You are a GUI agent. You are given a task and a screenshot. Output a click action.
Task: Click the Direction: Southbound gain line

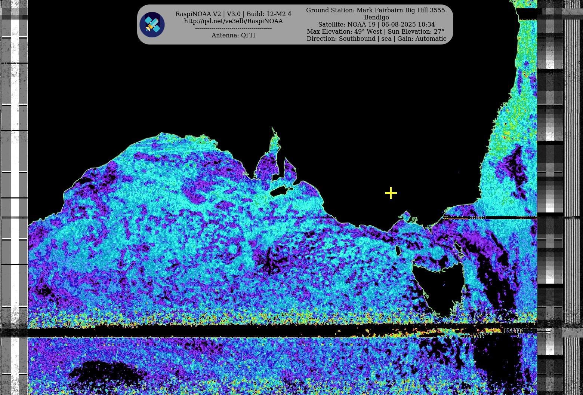376,39
